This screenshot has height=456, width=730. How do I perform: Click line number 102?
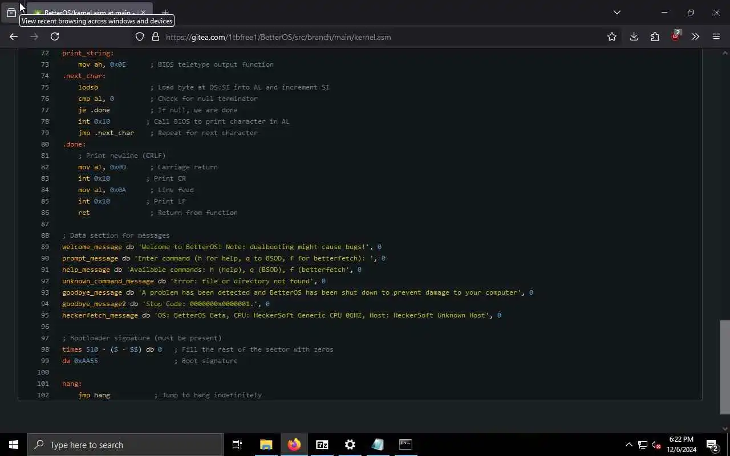tap(43, 395)
